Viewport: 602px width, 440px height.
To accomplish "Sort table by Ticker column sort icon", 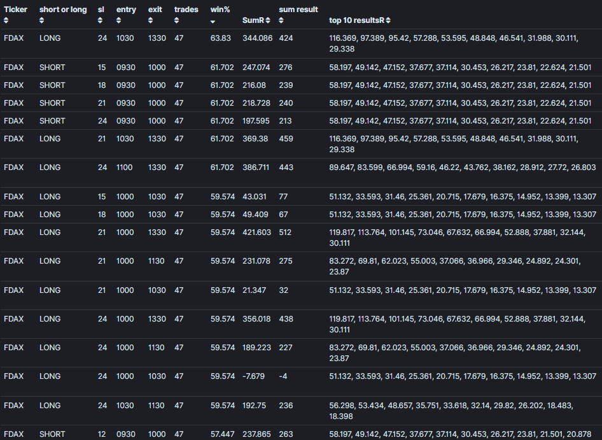I will (6, 20).
